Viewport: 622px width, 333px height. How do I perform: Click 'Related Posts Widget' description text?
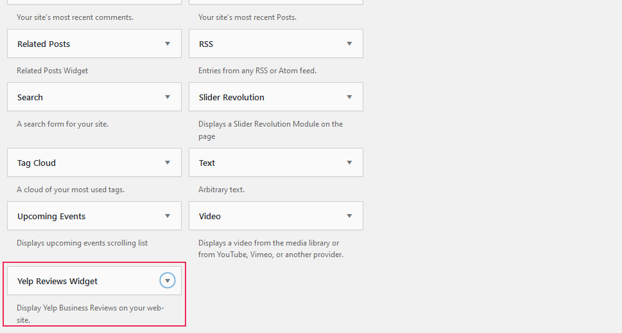pos(53,71)
